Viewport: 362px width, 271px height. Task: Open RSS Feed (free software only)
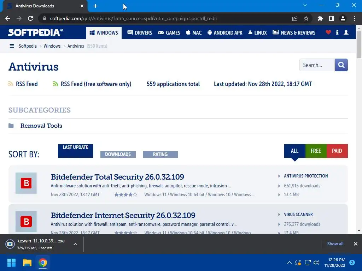coord(92,84)
